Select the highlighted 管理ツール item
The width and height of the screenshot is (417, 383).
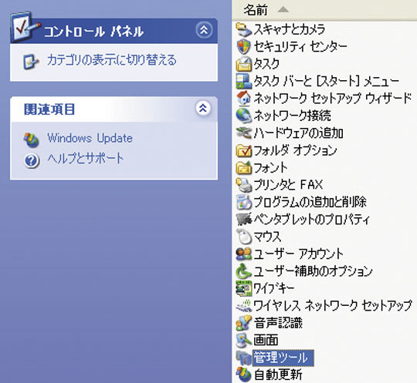click(x=283, y=358)
